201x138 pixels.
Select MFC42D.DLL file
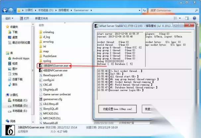[x=49, y=114]
